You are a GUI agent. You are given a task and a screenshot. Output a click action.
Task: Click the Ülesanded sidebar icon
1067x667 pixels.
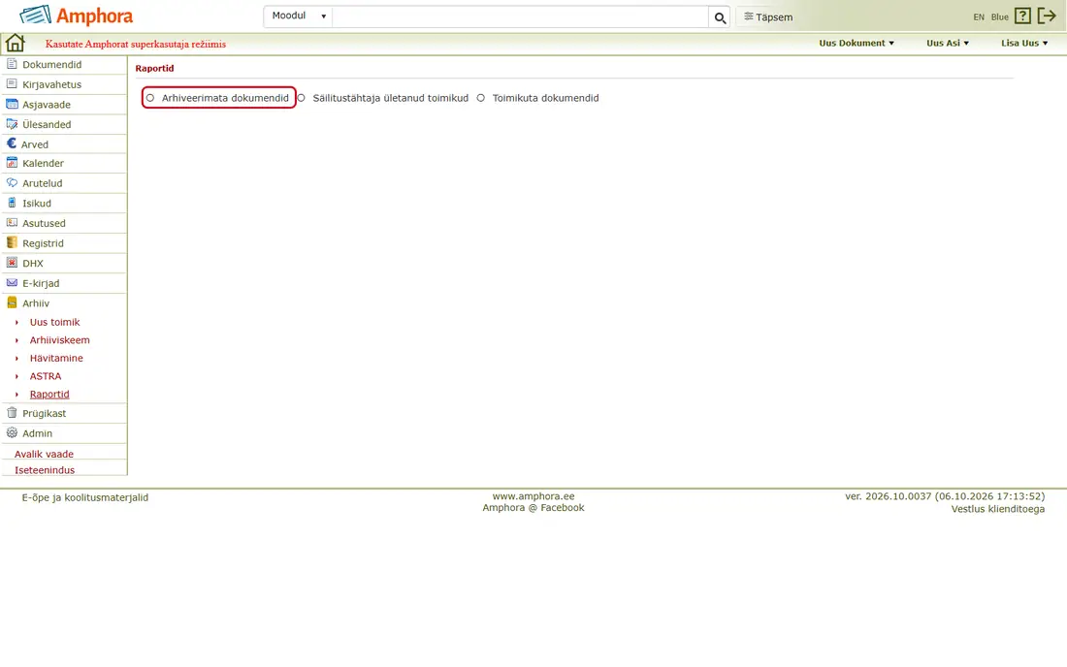12,124
